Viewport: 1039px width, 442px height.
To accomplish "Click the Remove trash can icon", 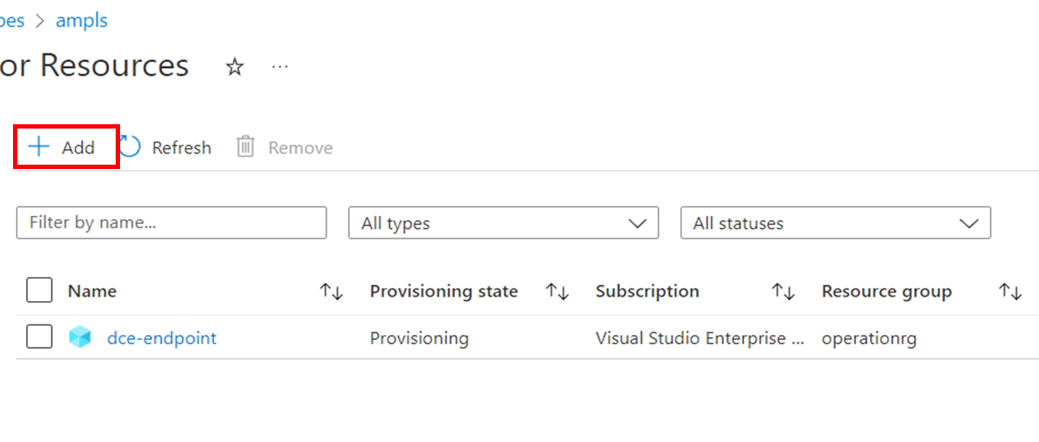I will [246, 147].
